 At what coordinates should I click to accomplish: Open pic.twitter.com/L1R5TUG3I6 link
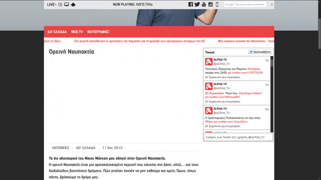(245, 73)
